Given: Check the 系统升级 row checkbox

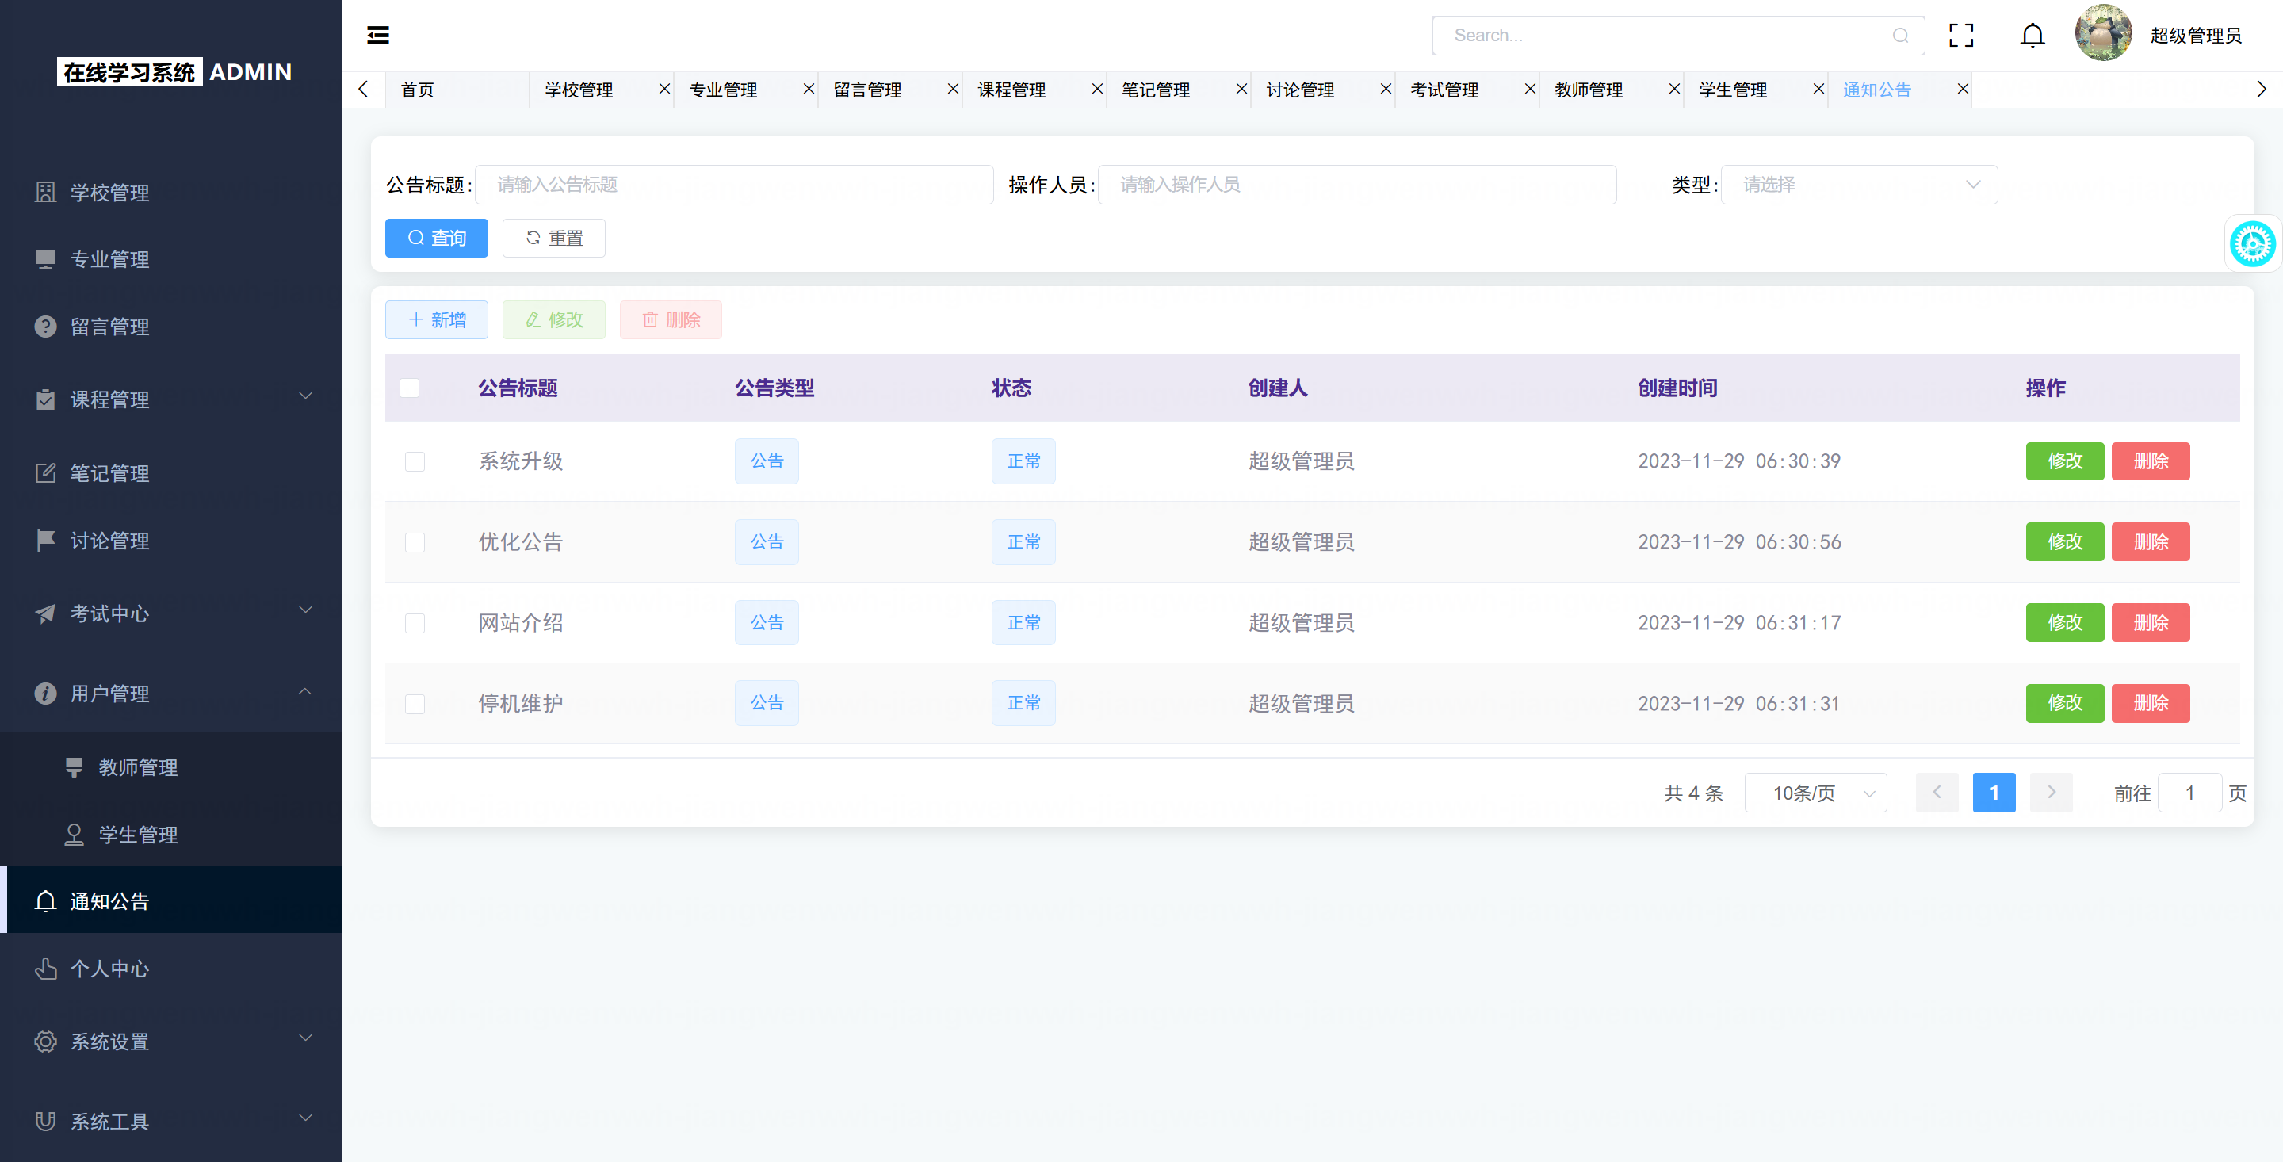Looking at the screenshot, I should pos(415,462).
